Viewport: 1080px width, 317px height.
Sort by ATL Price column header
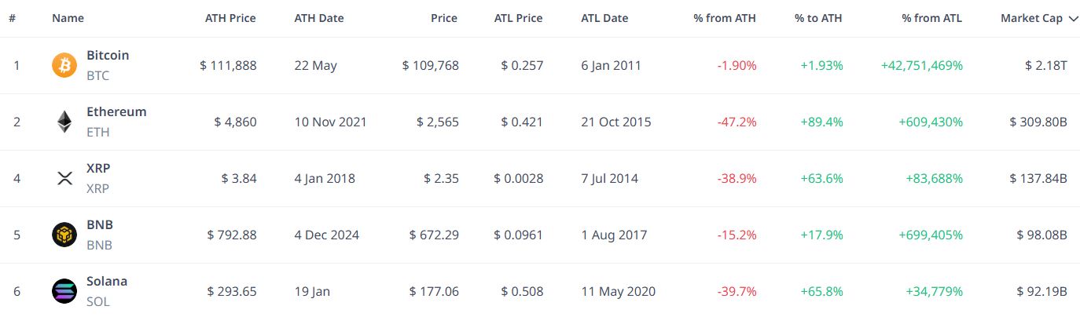518,18
